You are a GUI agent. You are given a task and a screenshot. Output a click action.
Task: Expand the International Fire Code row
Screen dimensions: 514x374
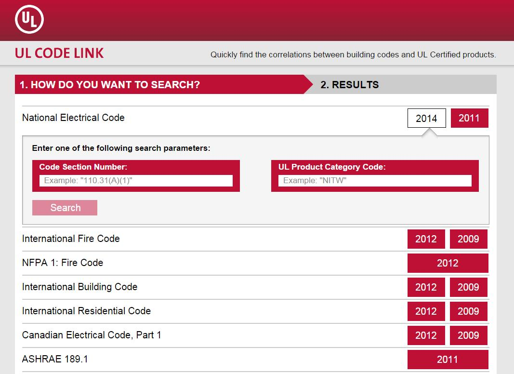click(71, 239)
